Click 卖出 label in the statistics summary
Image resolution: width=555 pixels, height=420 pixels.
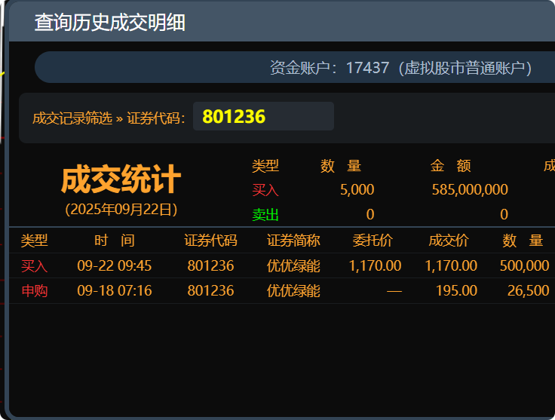265,215
